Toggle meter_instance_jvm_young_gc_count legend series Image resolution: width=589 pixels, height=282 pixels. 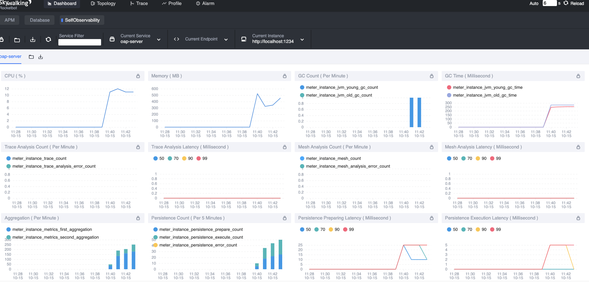tap(338, 87)
